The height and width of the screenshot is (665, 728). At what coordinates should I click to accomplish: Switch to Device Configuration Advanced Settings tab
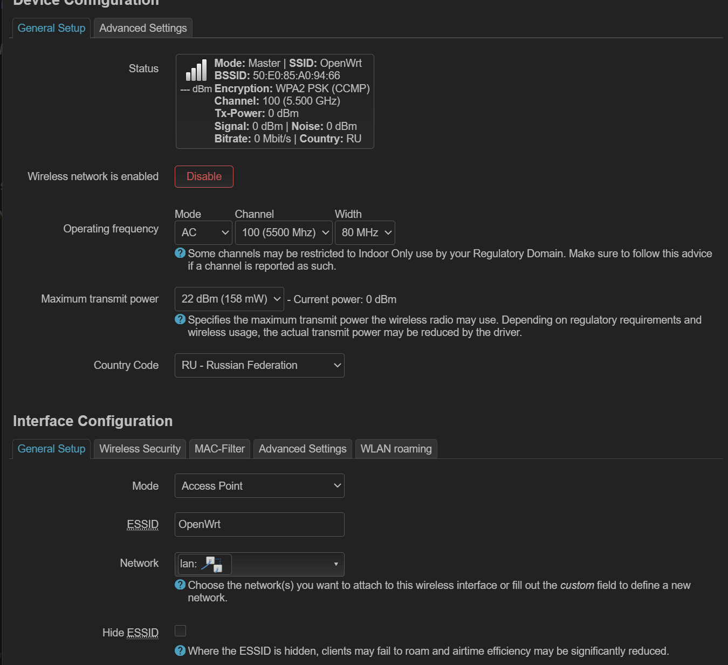pyautogui.click(x=143, y=28)
